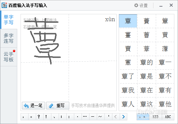The width and height of the screenshot is (178, 124).
Task: Go to previous punctuation page arrow
Action: tap(116, 117)
